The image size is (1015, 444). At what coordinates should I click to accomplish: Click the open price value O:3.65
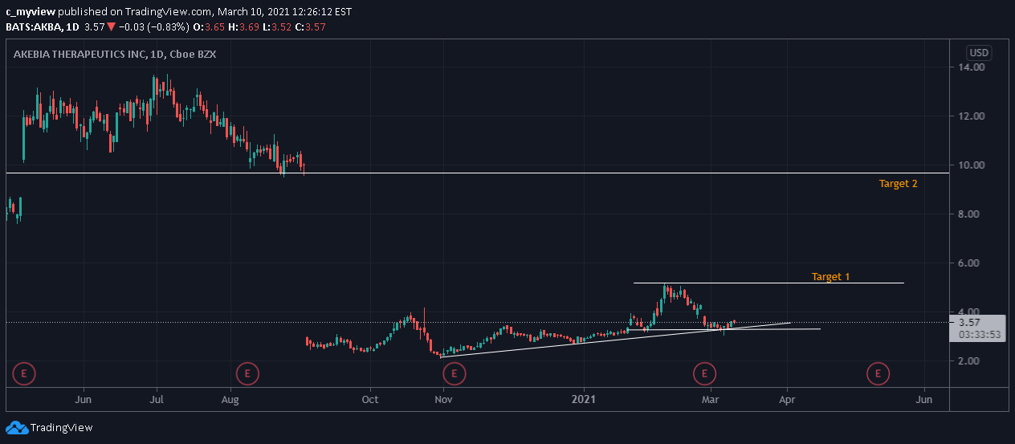pyautogui.click(x=207, y=27)
